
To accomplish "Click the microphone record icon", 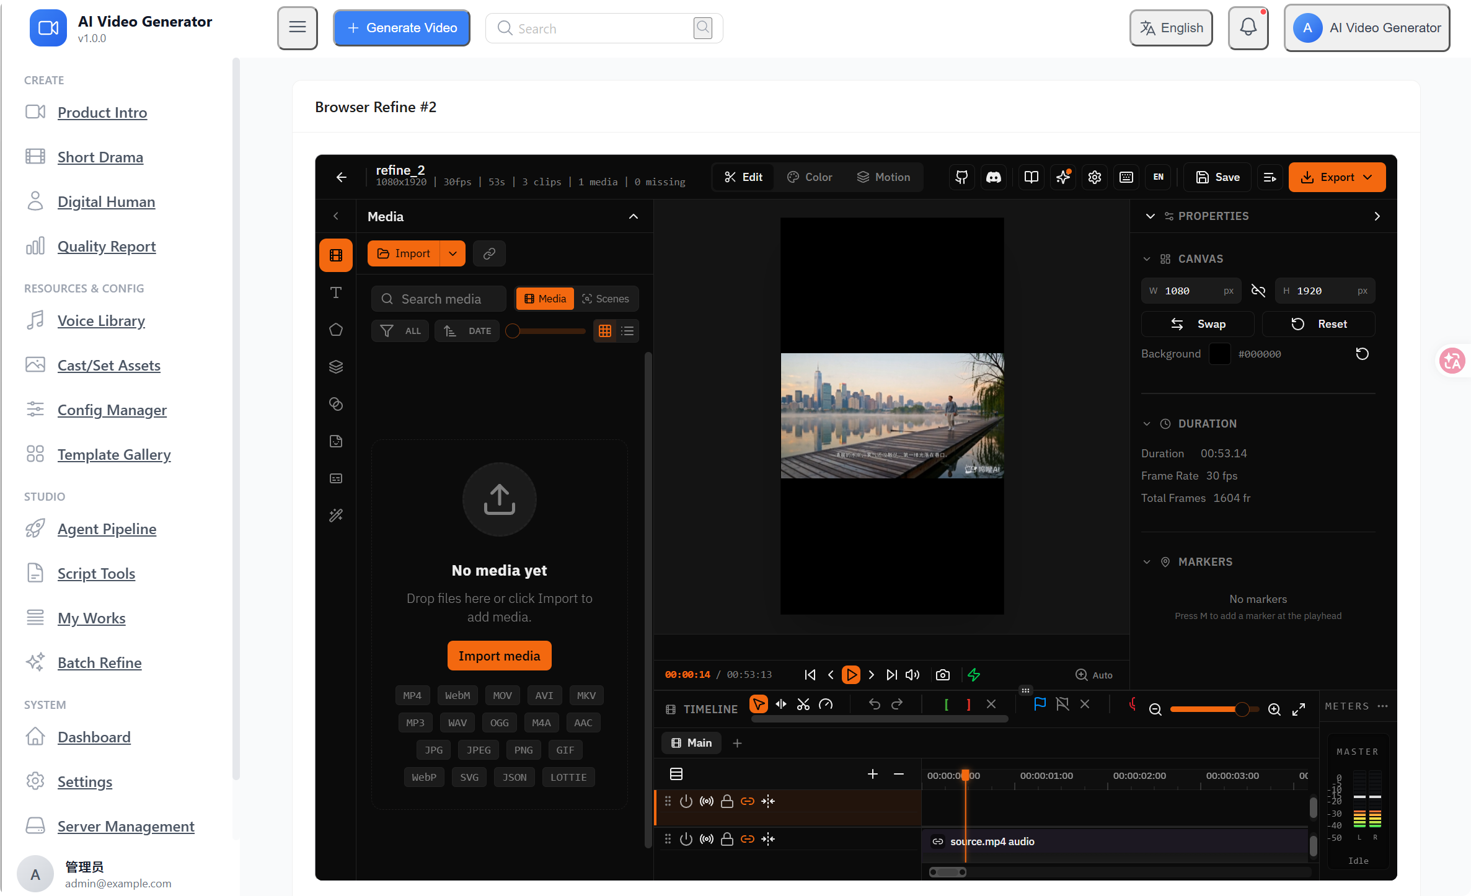I will click(1133, 705).
